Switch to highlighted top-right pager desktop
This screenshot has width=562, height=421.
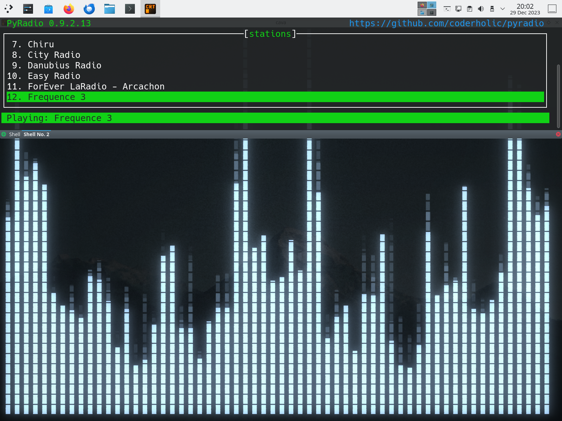[x=432, y=5]
